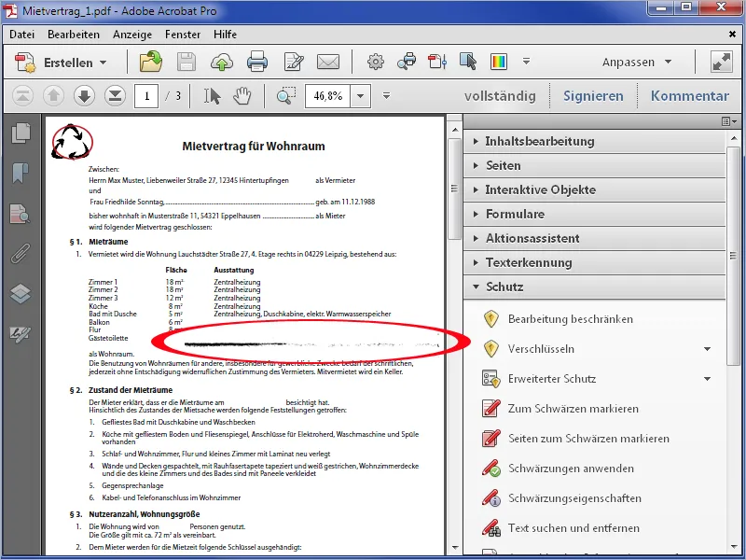Expand the Aktionsassistent section

[x=594, y=239]
